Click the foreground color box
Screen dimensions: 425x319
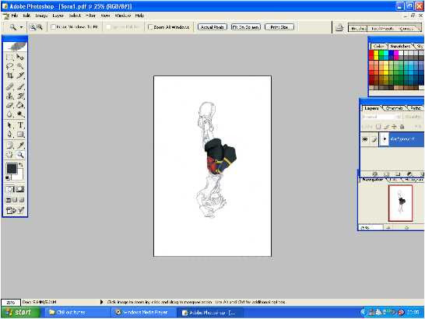coord(12,169)
